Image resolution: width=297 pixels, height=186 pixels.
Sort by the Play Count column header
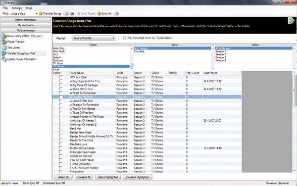[194, 73]
